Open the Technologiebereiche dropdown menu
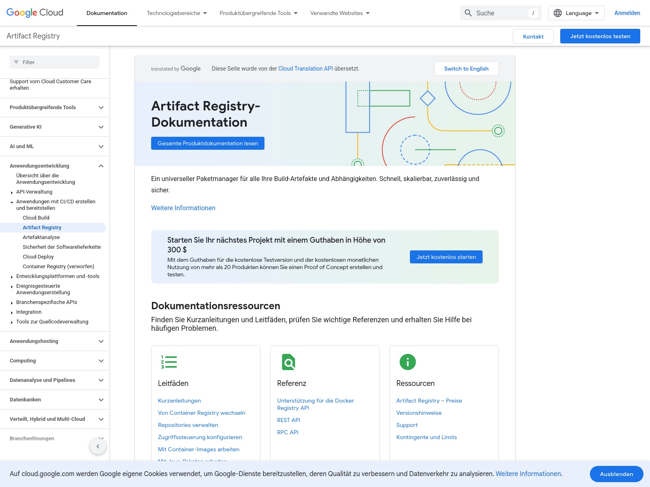The image size is (650, 487). click(x=177, y=13)
